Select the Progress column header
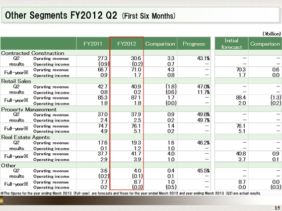282x211 pixels. click(x=194, y=44)
